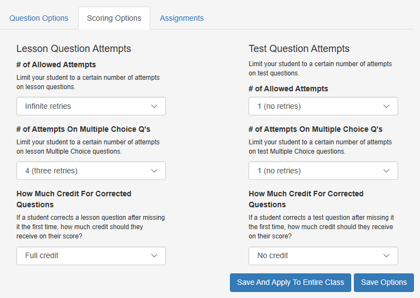Click the Test Question Attempts heading
Screen dimensions: 420x298
coord(299,49)
